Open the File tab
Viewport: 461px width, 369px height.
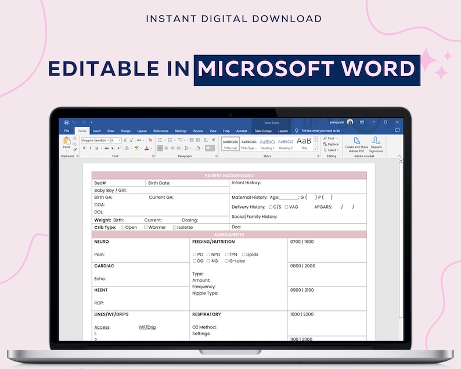pyautogui.click(x=67, y=131)
